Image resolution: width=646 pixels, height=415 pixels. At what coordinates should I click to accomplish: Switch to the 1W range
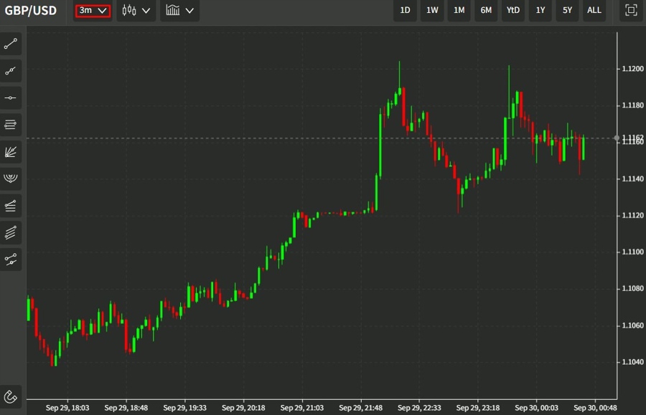click(x=432, y=10)
